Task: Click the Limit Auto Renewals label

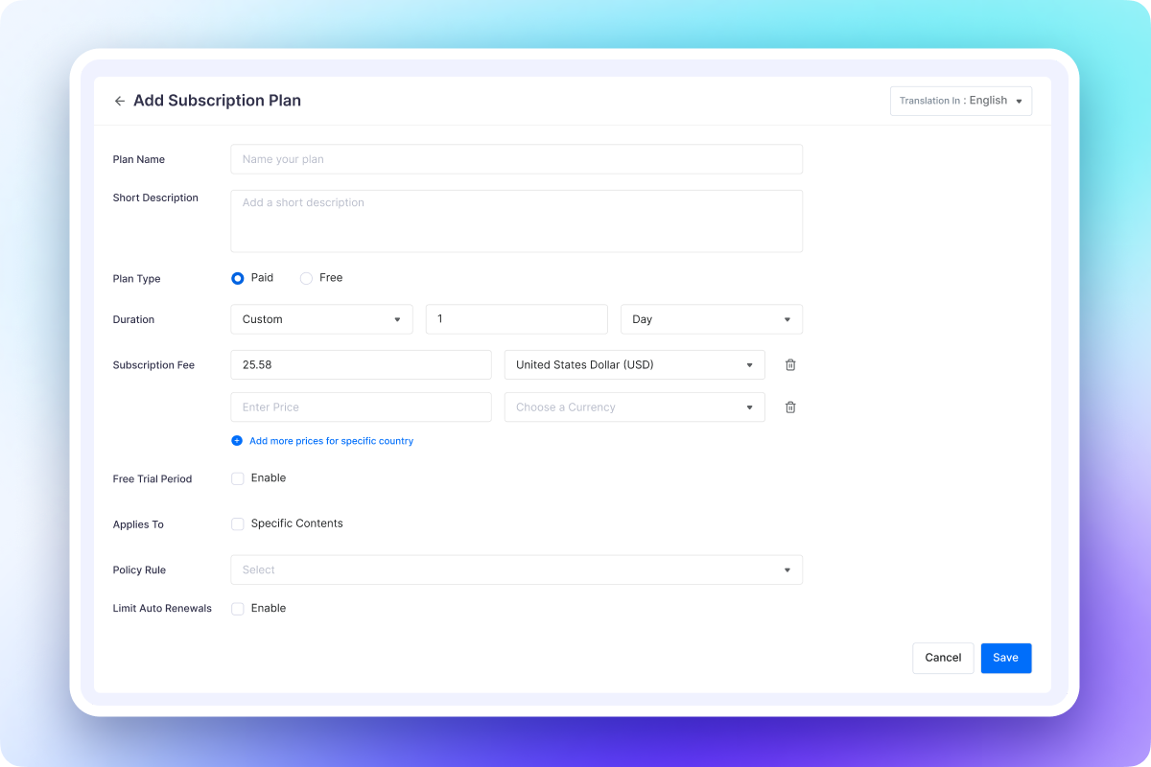Action: (162, 608)
